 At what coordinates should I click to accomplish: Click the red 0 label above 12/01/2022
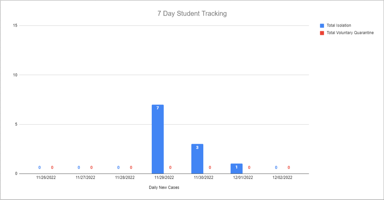[x=249, y=168]
